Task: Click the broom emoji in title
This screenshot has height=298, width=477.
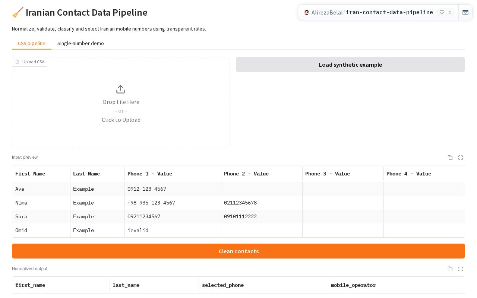Action: coord(18,12)
